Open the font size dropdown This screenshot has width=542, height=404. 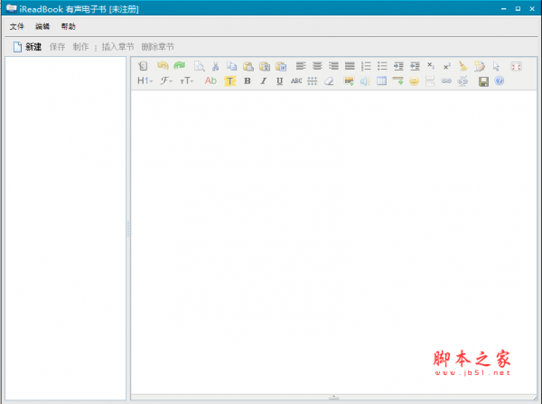[x=187, y=81]
